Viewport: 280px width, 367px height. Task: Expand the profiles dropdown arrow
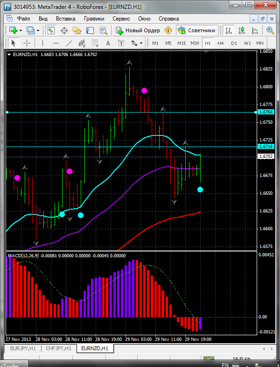coord(38,30)
